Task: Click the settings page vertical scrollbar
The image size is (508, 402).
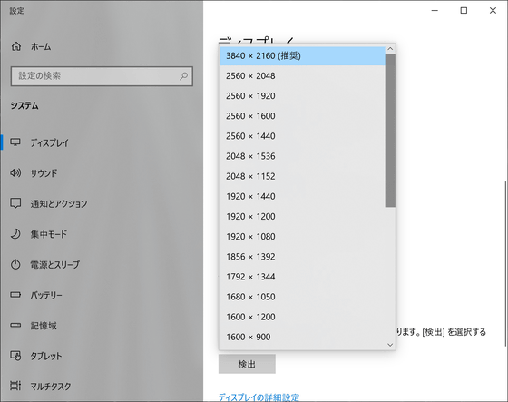Action: tap(504, 264)
